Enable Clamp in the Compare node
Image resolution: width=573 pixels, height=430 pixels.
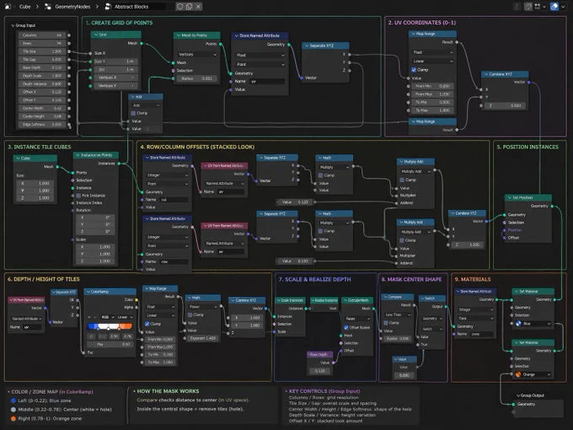point(386,322)
